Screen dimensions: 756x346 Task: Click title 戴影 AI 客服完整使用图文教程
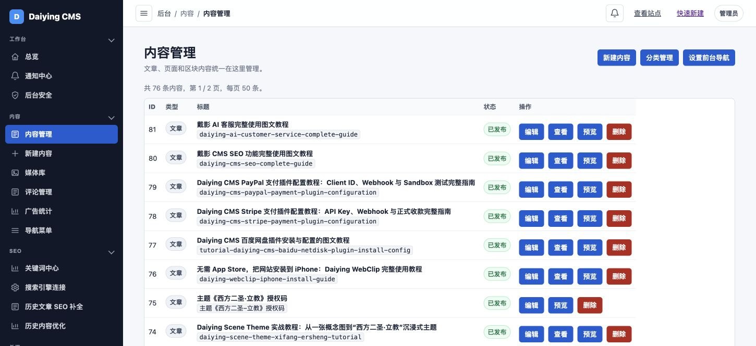[242, 124]
